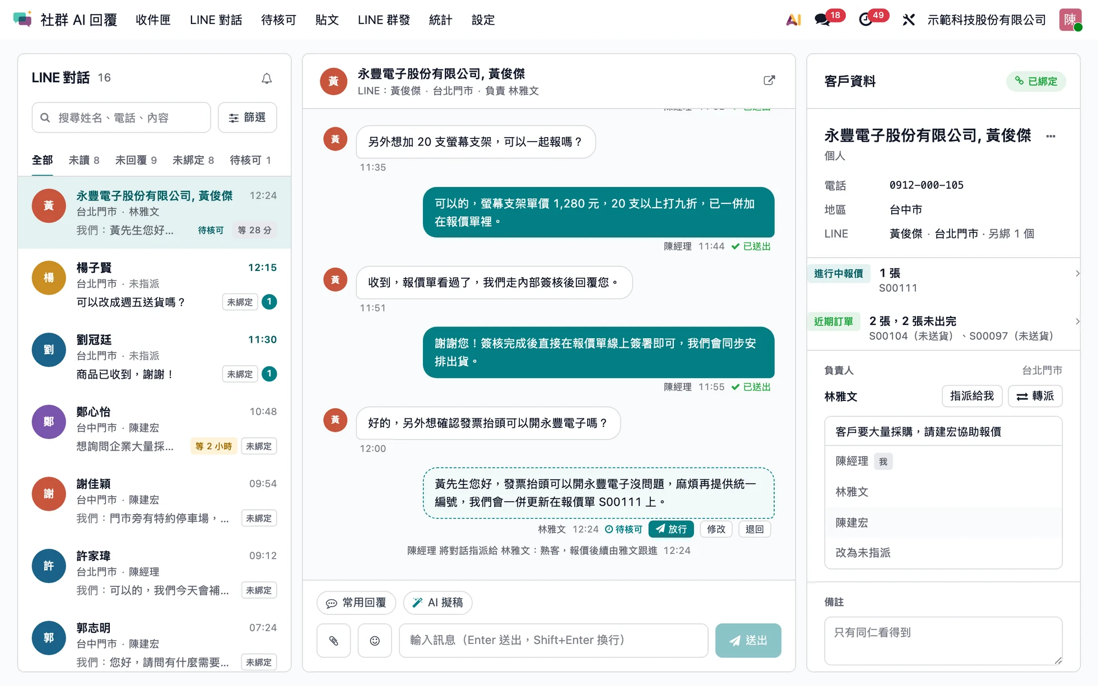
Task: Click the crossed tools icon in top bar
Action: click(909, 20)
